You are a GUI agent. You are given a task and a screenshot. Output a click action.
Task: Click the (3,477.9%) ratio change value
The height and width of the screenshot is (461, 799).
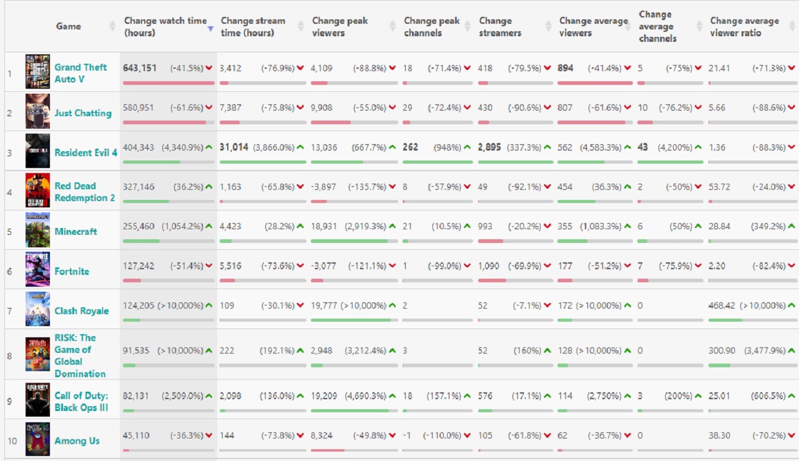click(x=765, y=351)
